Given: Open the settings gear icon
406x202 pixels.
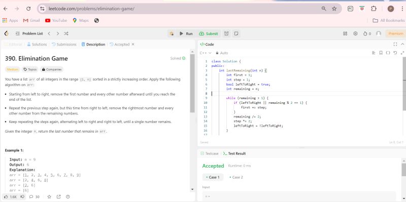Looking at the screenshot, I should tap(356, 33).
